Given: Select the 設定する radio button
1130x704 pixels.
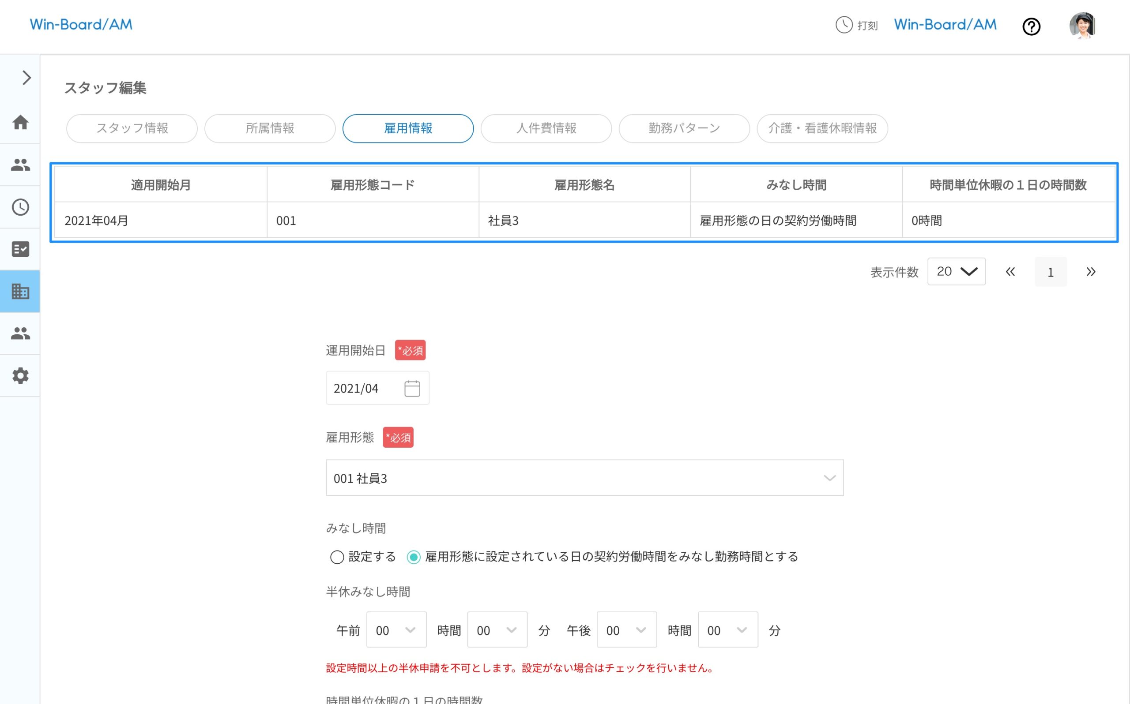Looking at the screenshot, I should (x=337, y=557).
